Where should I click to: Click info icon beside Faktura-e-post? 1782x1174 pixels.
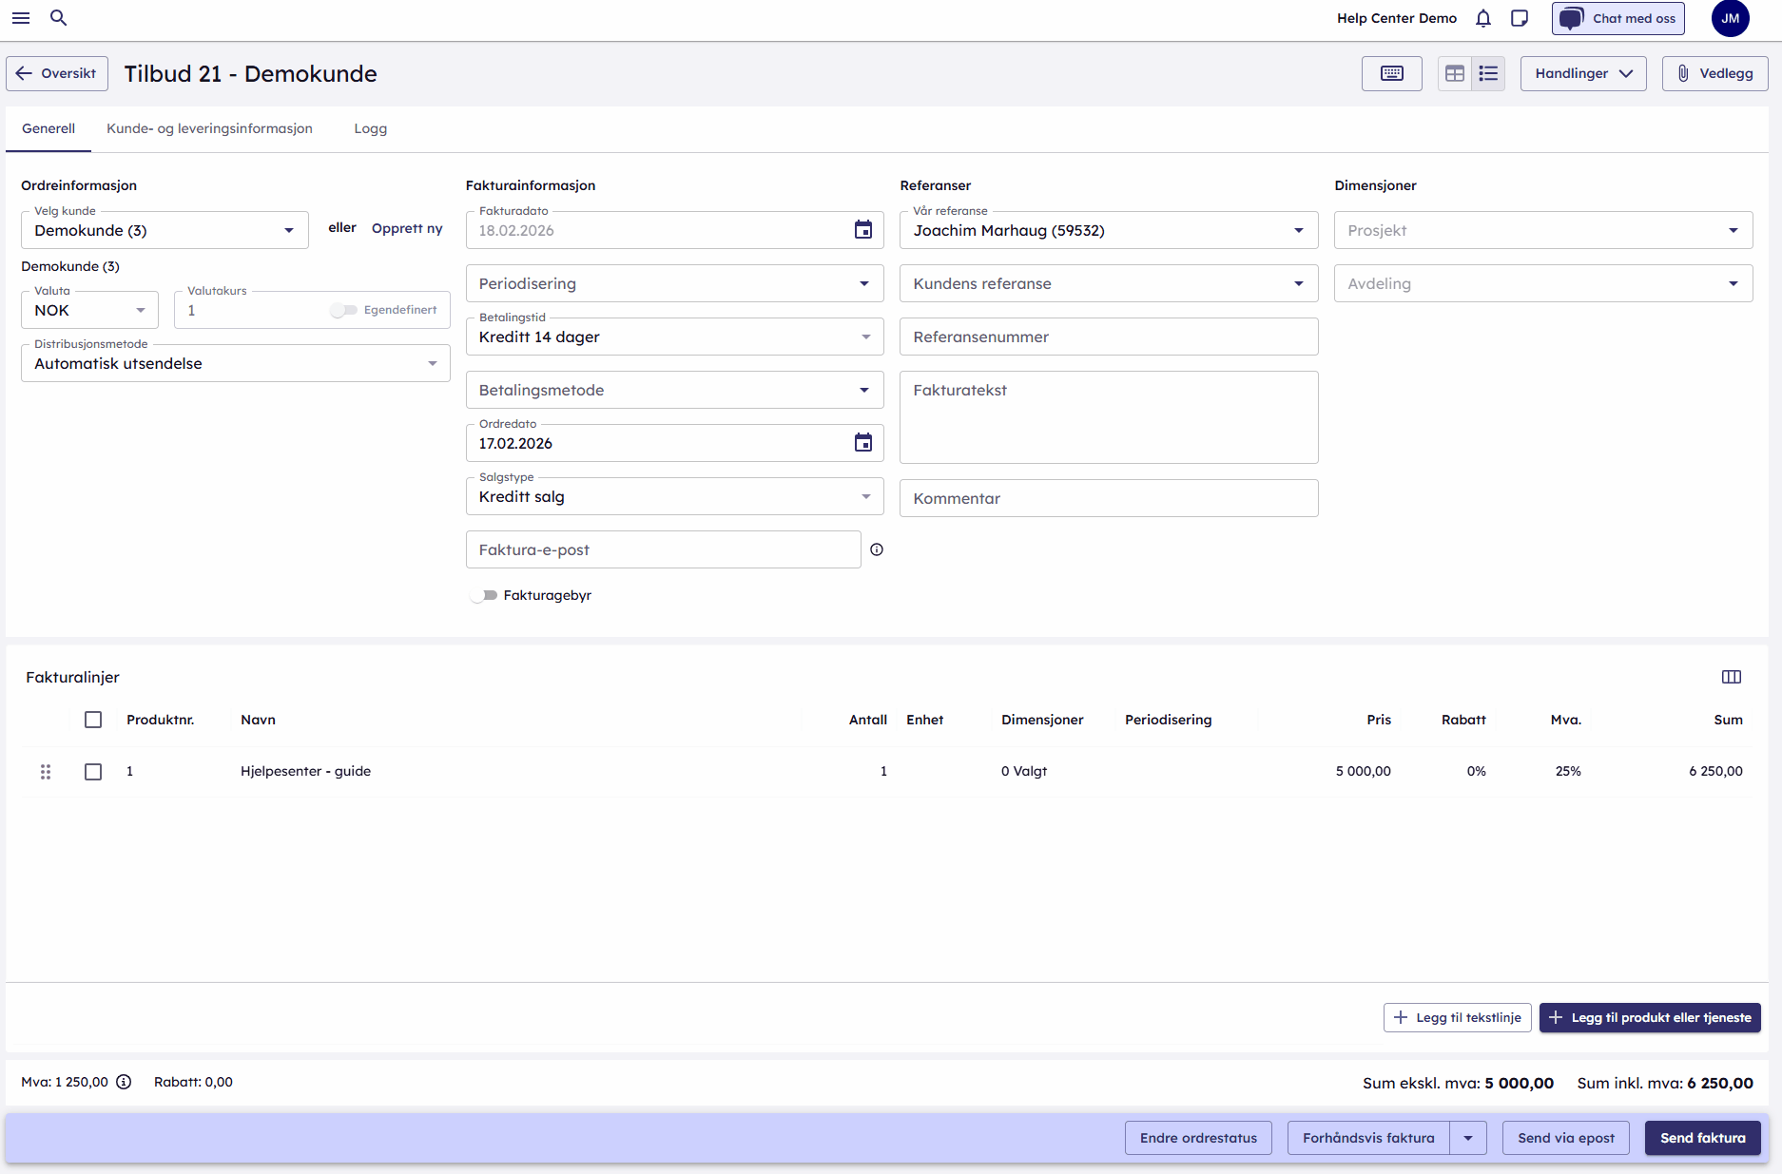pyautogui.click(x=877, y=549)
